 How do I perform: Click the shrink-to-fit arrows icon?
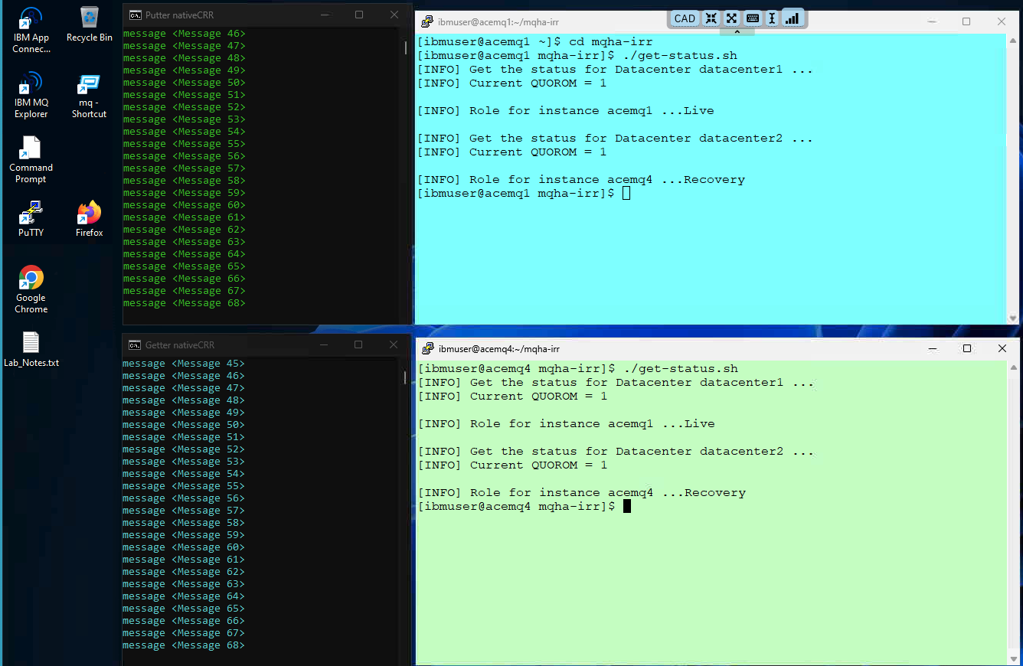coord(711,18)
